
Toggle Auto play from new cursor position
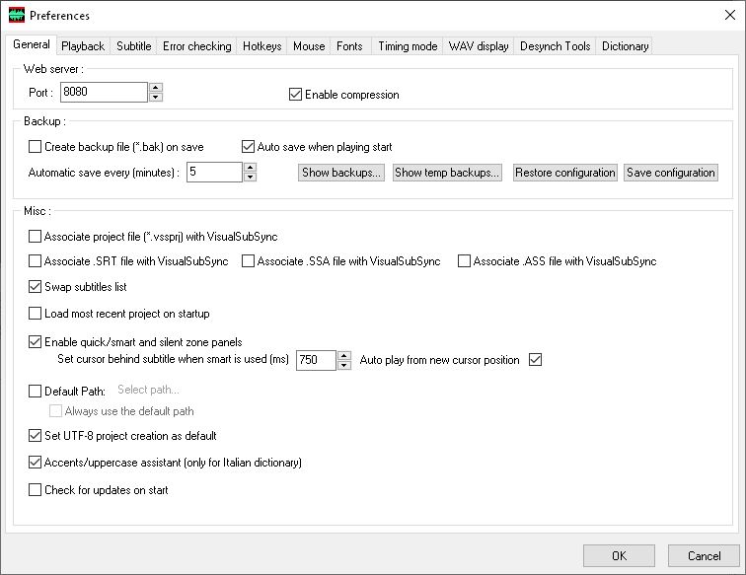pyautogui.click(x=536, y=360)
